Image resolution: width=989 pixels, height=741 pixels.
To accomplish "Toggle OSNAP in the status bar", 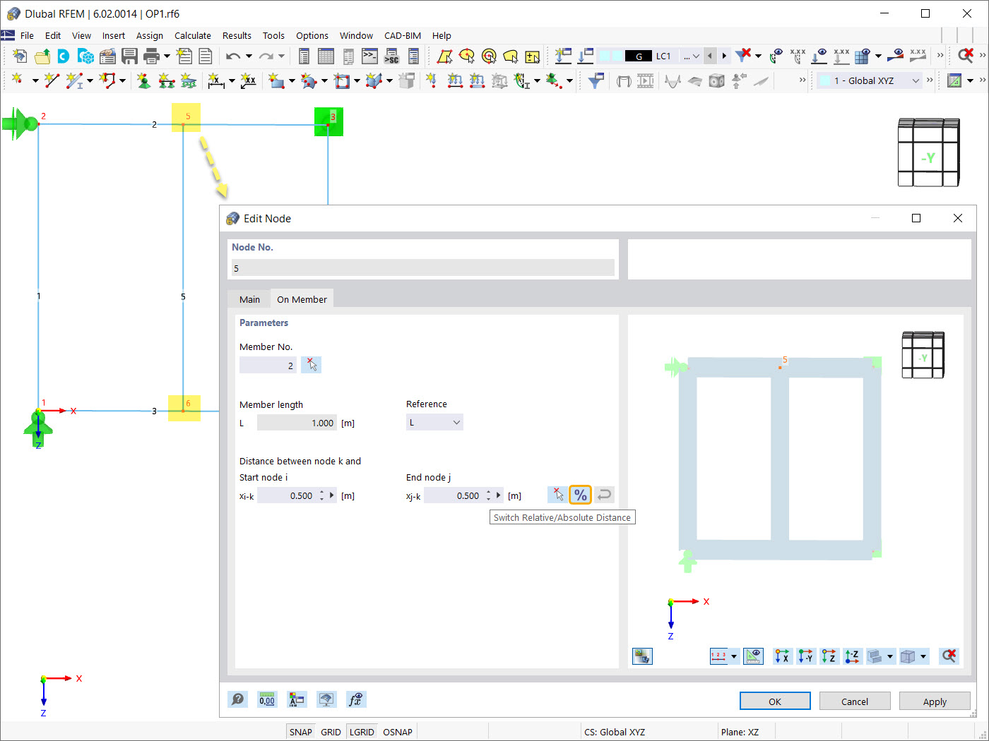I will coord(398,732).
